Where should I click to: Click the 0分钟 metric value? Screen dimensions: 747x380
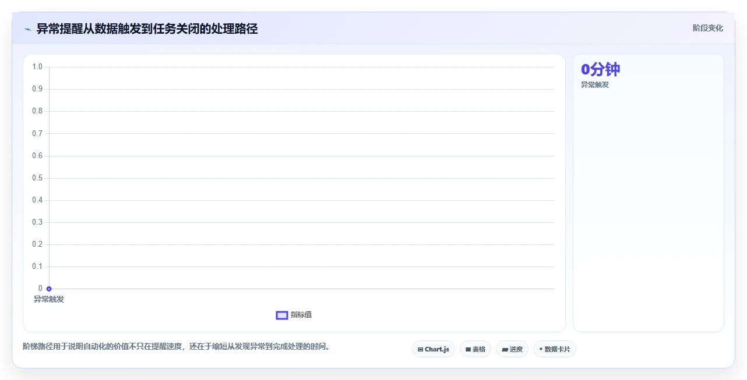tap(601, 69)
